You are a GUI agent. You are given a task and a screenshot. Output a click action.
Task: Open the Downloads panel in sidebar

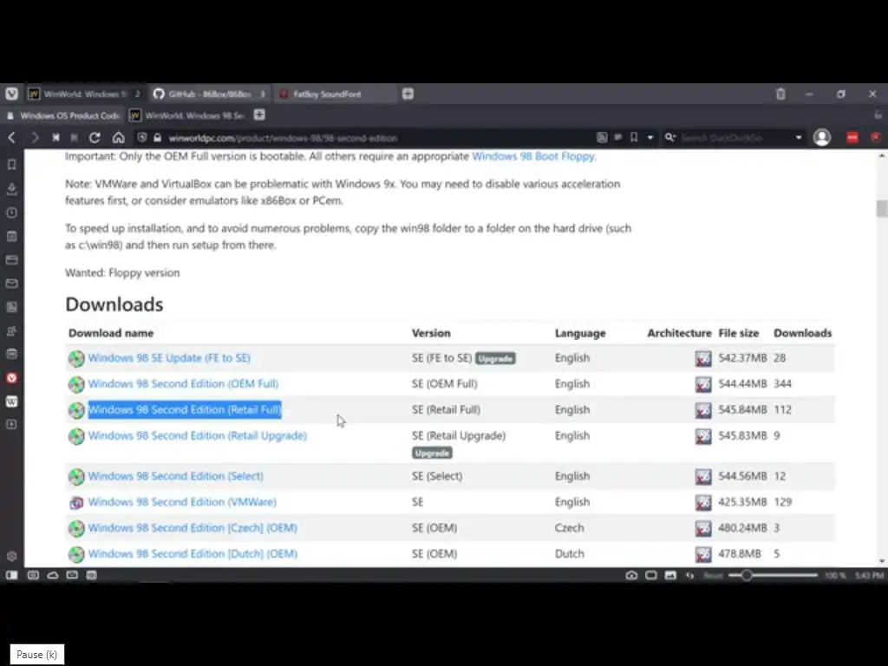click(x=11, y=188)
